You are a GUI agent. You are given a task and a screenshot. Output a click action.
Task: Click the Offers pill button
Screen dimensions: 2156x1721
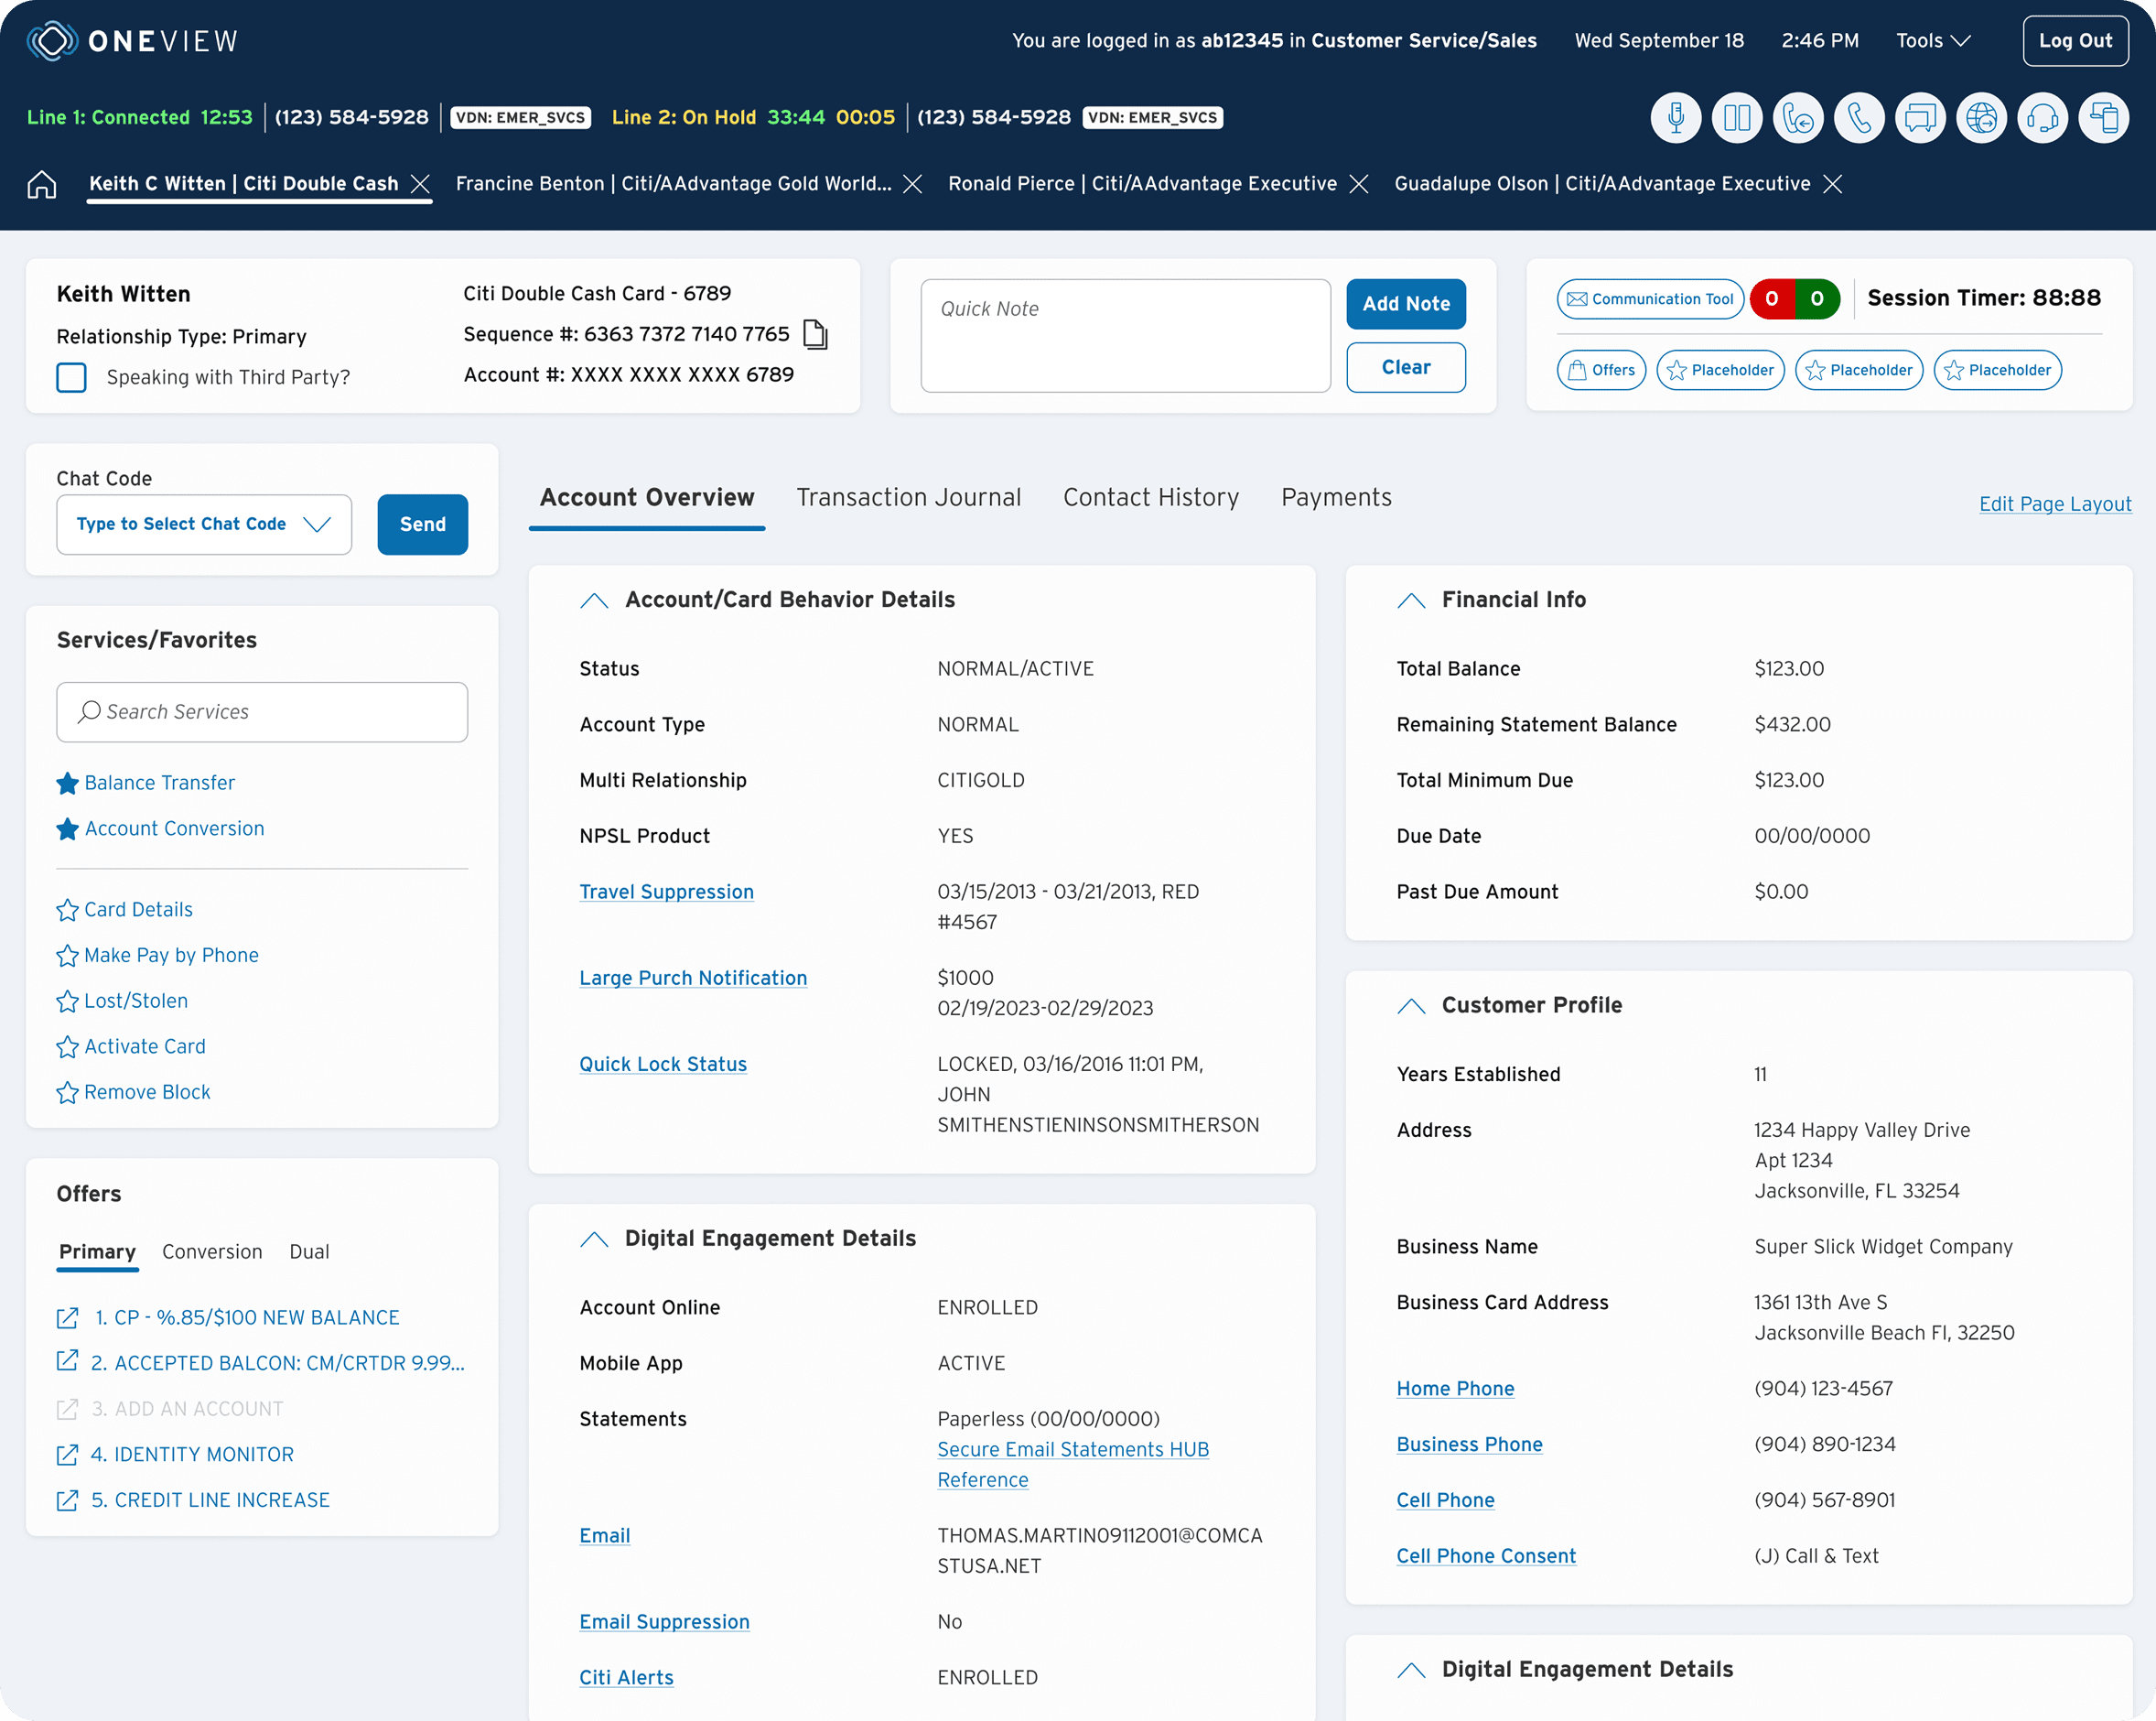pyautogui.click(x=1601, y=370)
